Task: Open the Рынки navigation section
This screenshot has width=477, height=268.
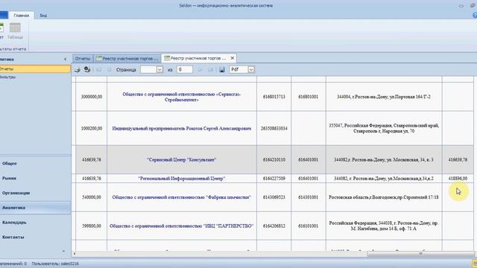Action: coord(35,178)
